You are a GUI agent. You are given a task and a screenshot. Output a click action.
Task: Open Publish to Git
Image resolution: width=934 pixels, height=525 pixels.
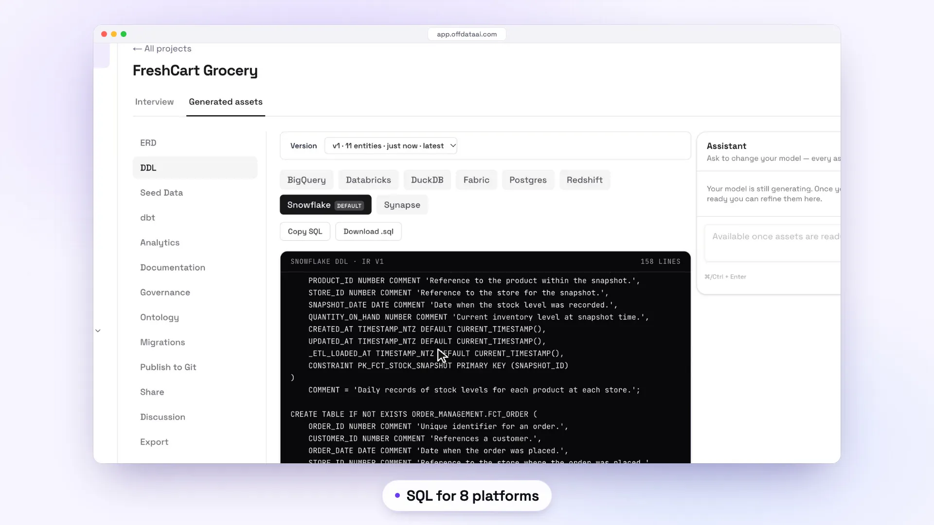click(195, 367)
